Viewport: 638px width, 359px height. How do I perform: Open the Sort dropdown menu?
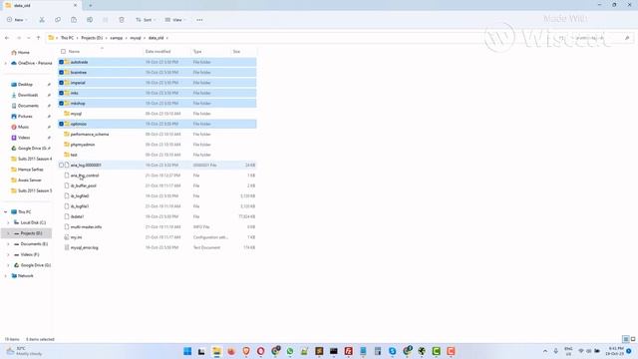pos(146,20)
